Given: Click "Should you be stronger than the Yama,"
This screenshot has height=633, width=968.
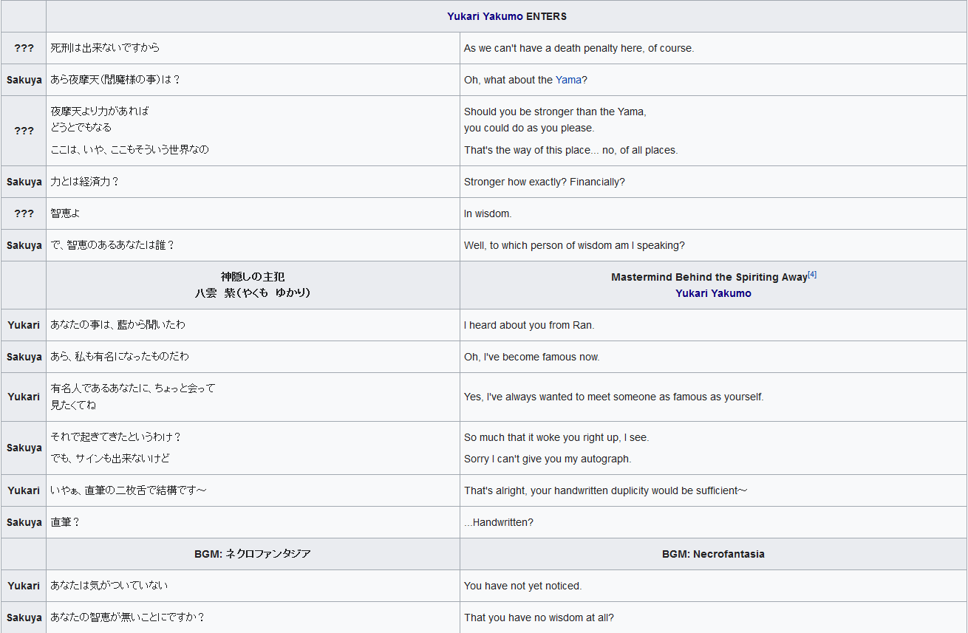Looking at the screenshot, I should tap(555, 112).
